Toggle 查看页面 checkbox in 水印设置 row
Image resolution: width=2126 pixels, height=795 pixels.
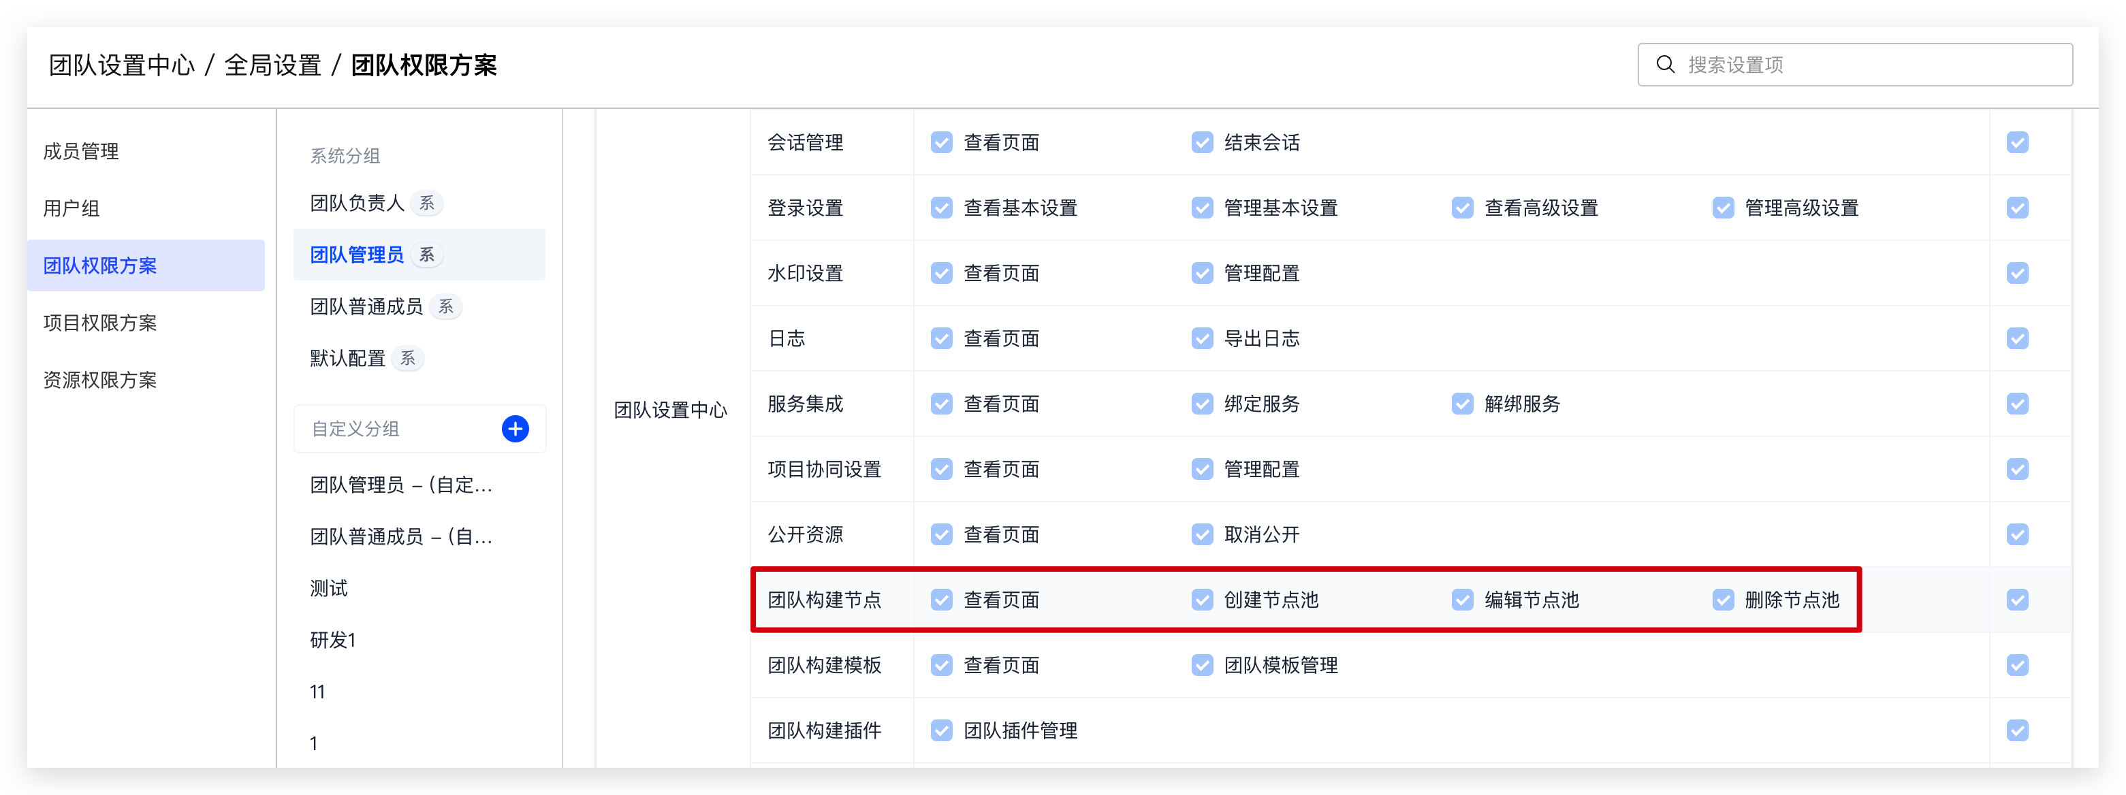click(942, 273)
